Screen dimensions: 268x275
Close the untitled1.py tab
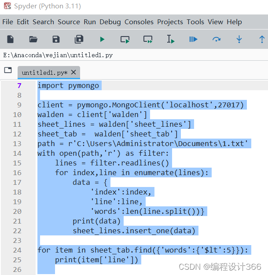click(73, 72)
